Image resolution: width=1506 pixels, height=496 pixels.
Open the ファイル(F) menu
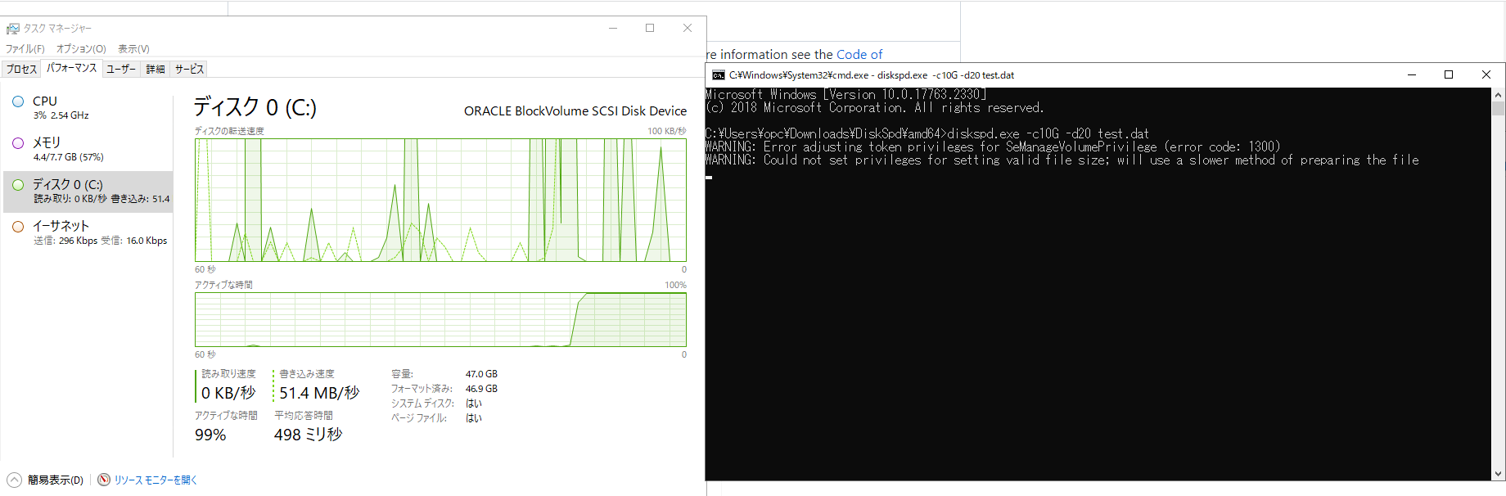[25, 49]
